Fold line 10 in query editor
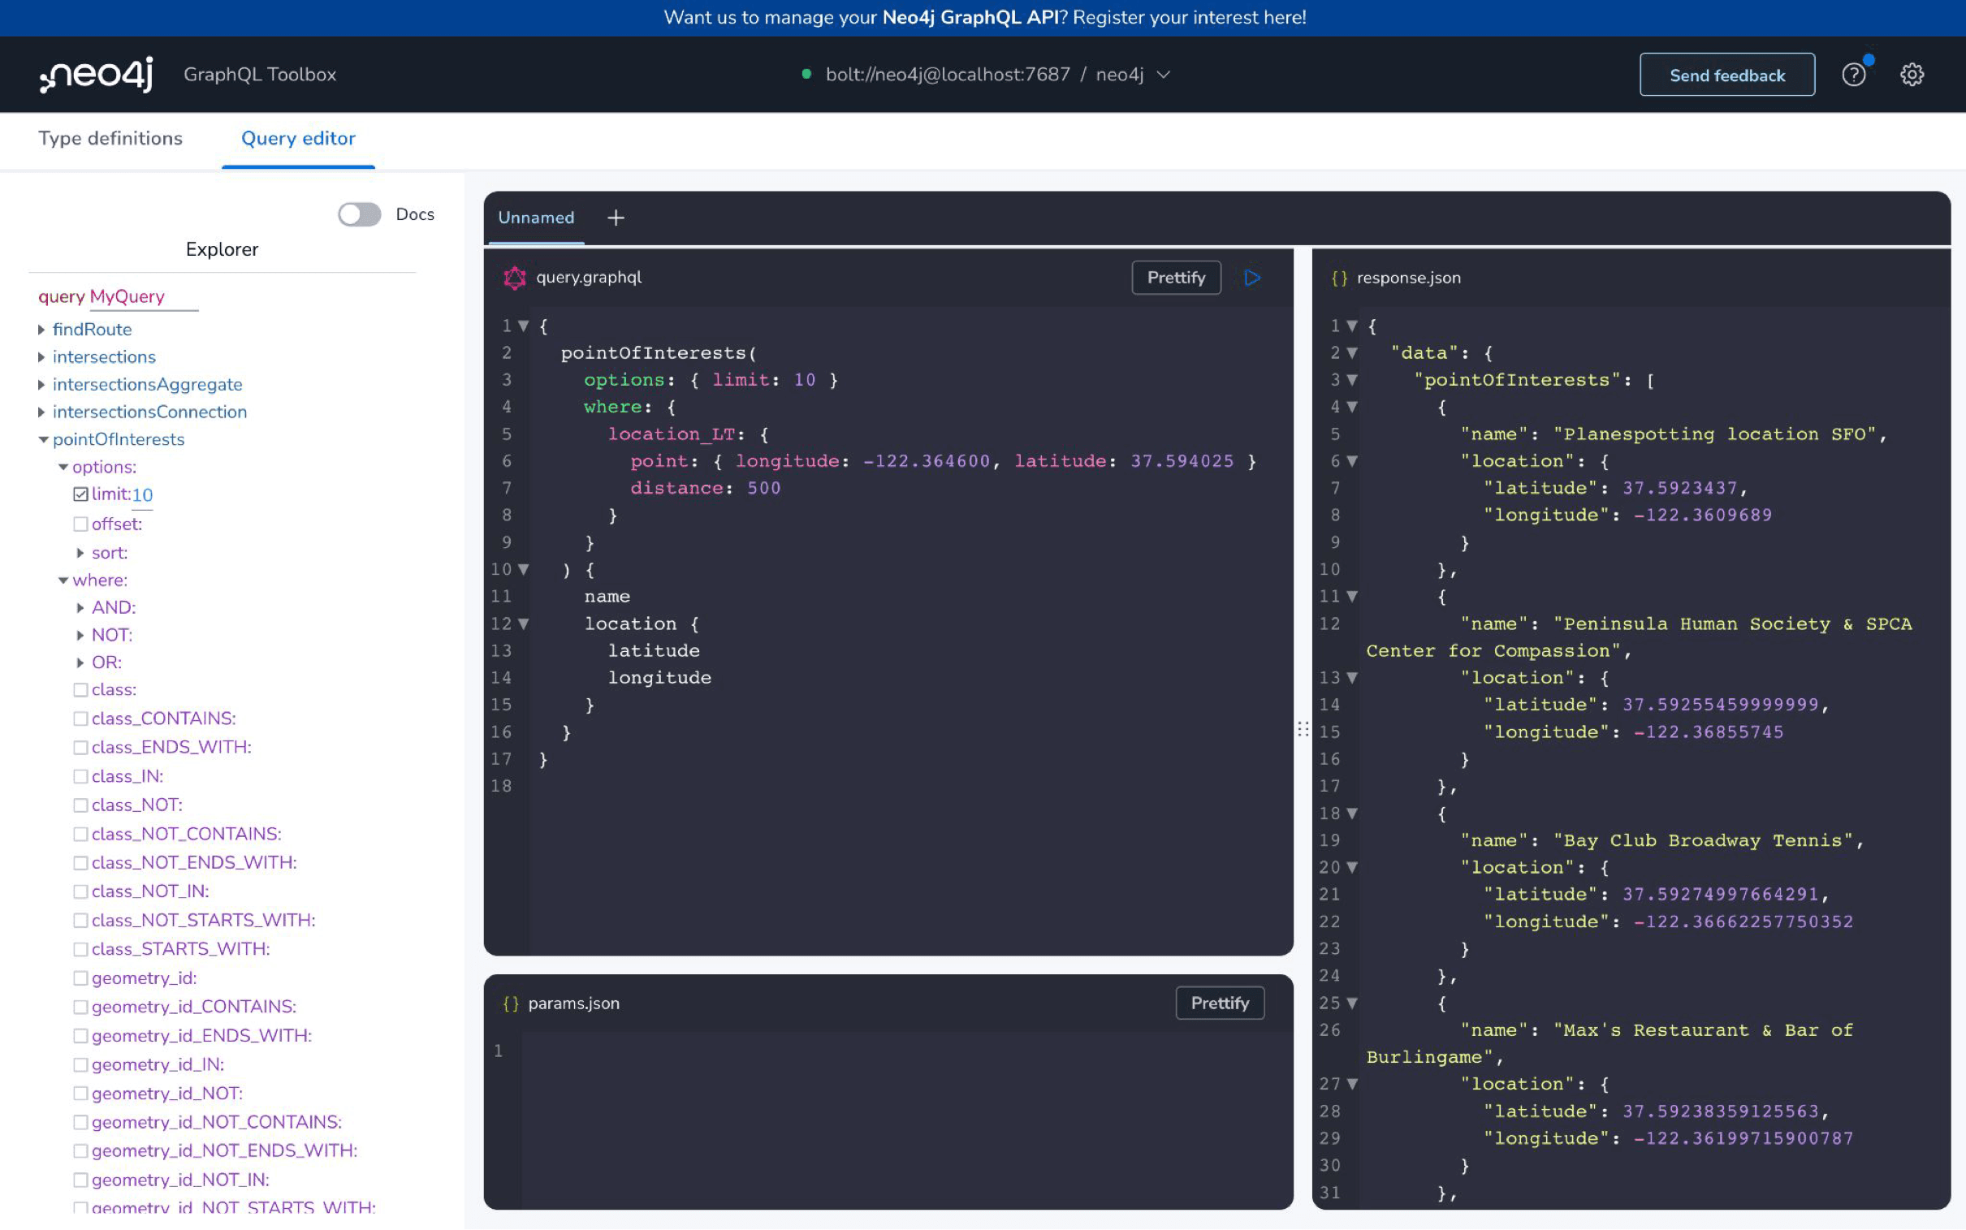This screenshot has width=1966, height=1230. pyautogui.click(x=524, y=569)
